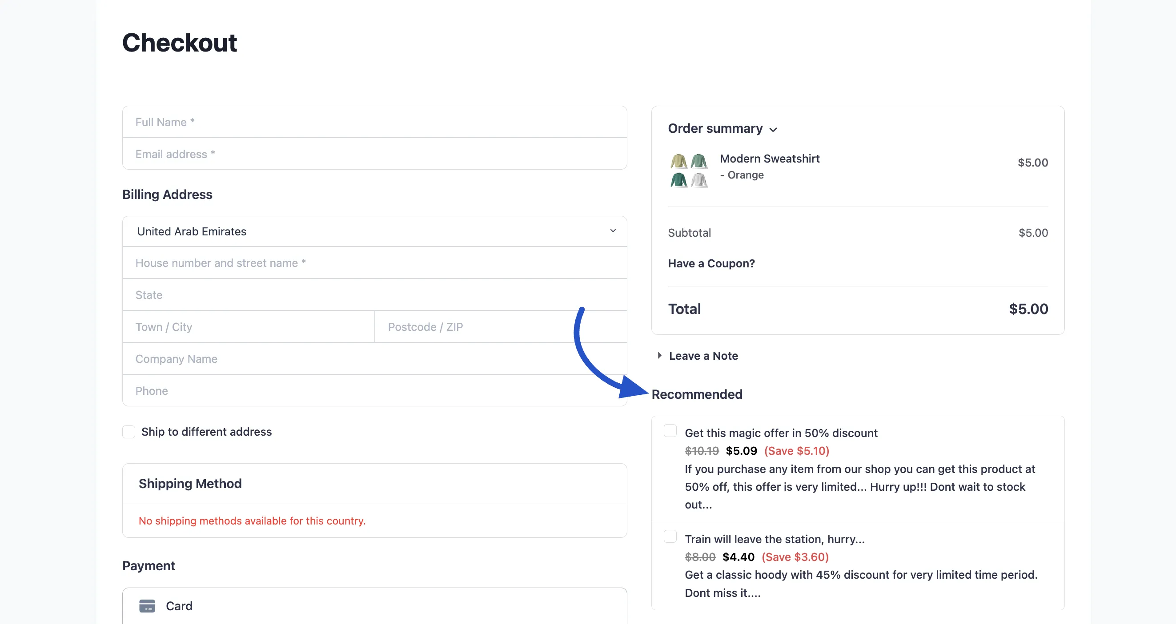The height and width of the screenshot is (624, 1176).
Task: Click into the Full Name field
Action: [x=374, y=122]
